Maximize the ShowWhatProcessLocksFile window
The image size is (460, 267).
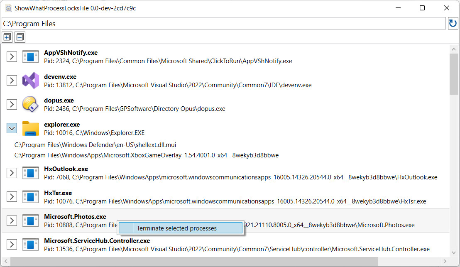pyautogui.click(x=422, y=8)
